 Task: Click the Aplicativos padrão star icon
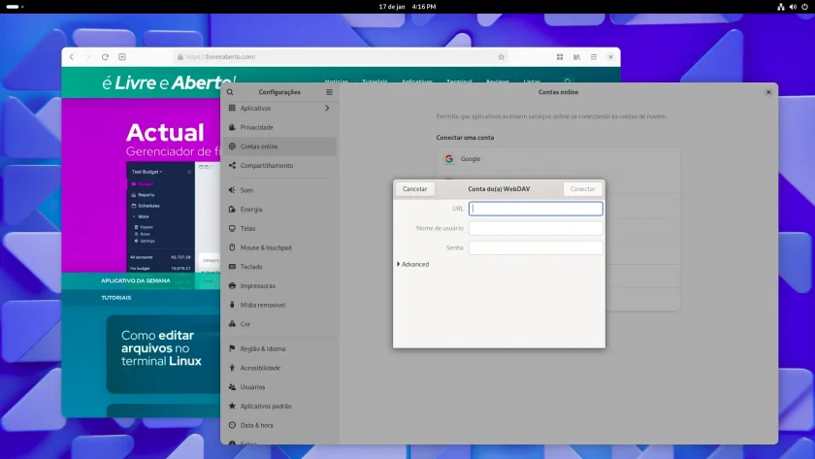point(232,406)
